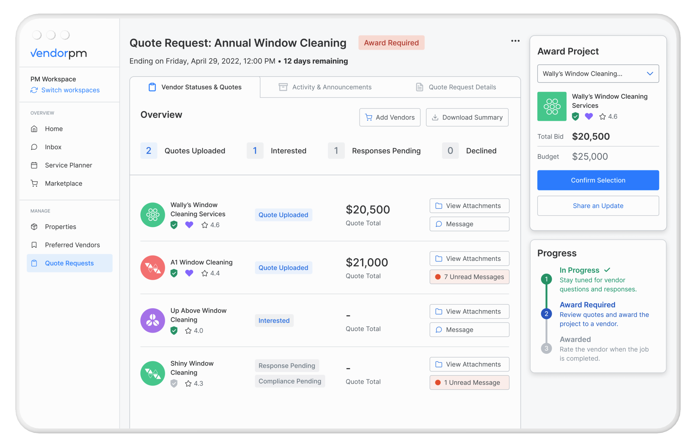
Task: Switch to Activity & Announcements tab
Action: pos(325,87)
